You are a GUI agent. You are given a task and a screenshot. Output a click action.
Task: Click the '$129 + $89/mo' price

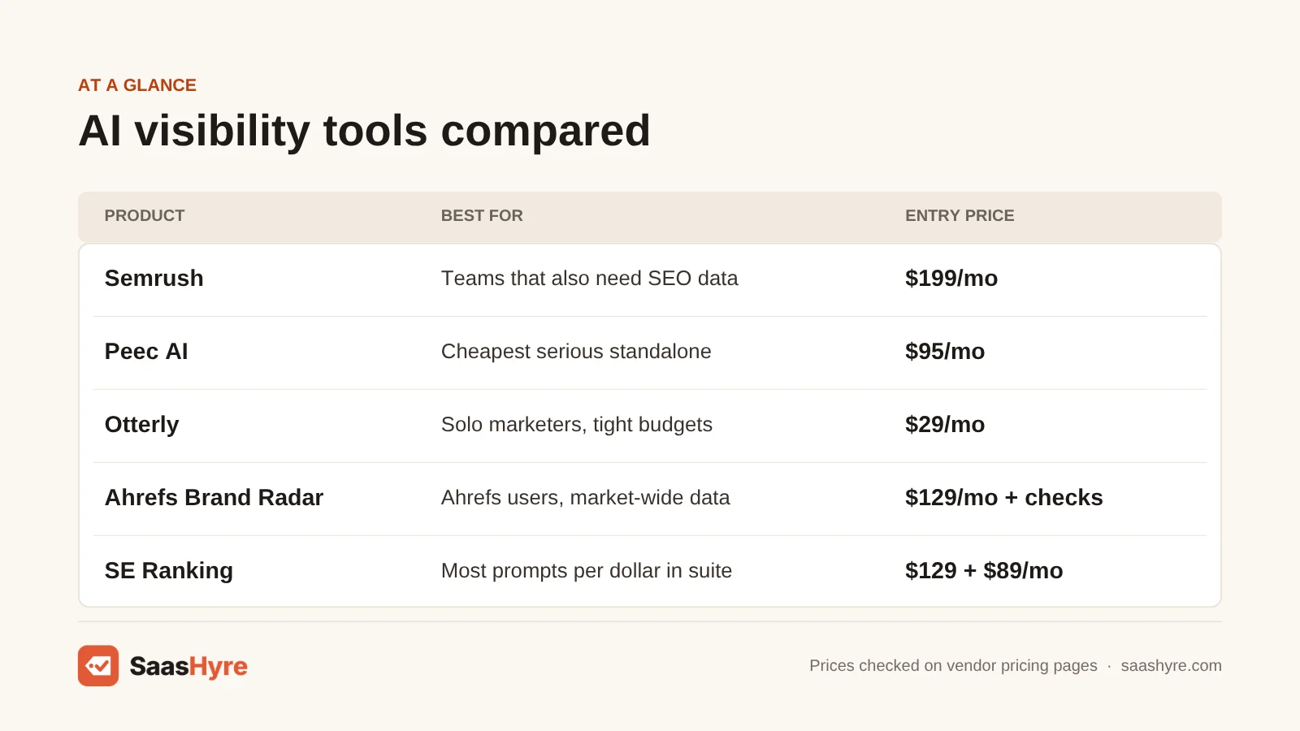(x=984, y=570)
